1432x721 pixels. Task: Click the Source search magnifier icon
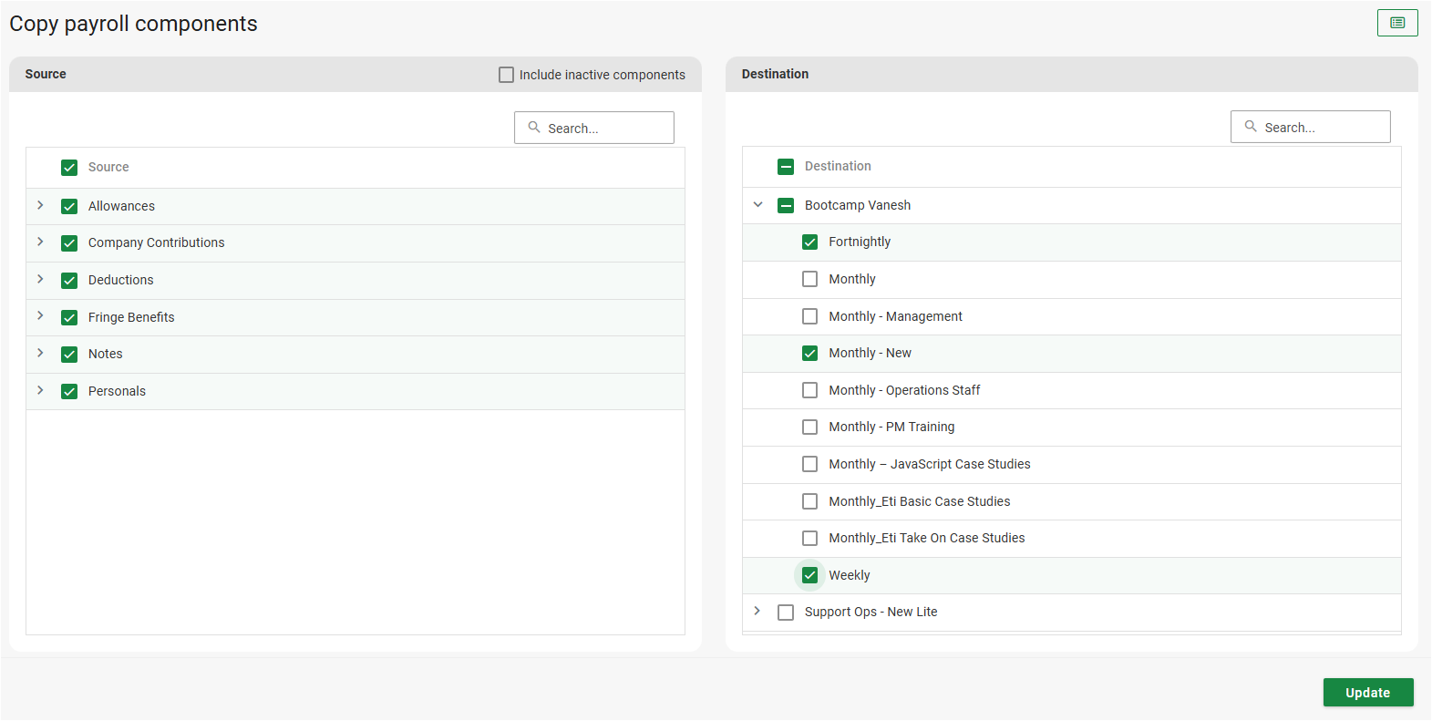tap(534, 128)
